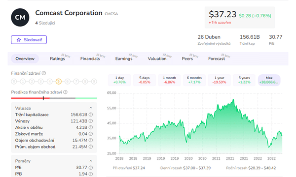The height and width of the screenshot is (177, 296).
Task: Choose the Max chart range option
Action: [x=269, y=80]
